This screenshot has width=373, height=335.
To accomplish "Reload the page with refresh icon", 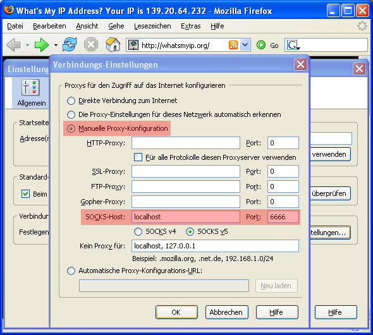I will (x=70, y=44).
